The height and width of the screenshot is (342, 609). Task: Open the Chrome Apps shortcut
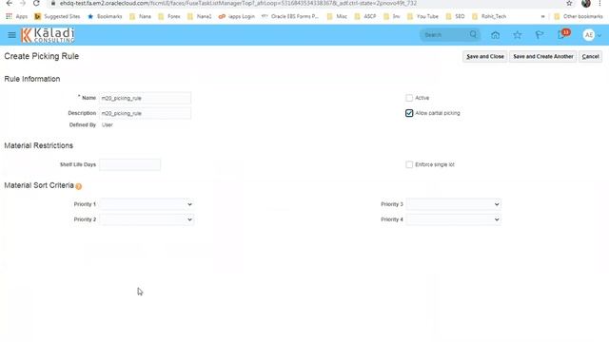(x=16, y=17)
